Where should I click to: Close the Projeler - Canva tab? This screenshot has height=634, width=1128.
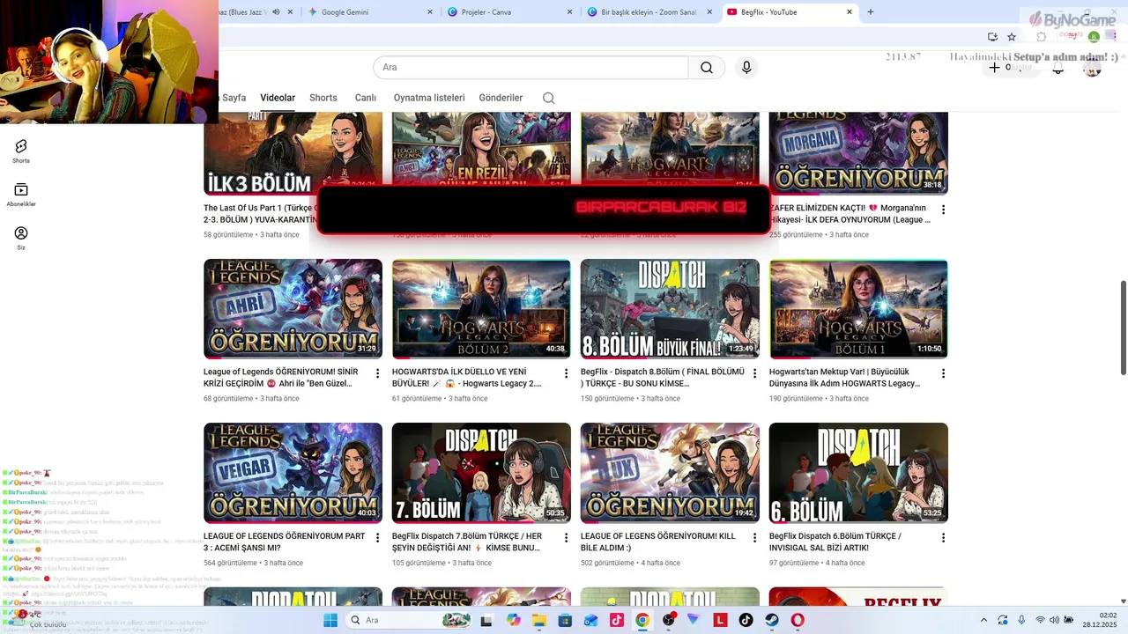pyautogui.click(x=568, y=12)
